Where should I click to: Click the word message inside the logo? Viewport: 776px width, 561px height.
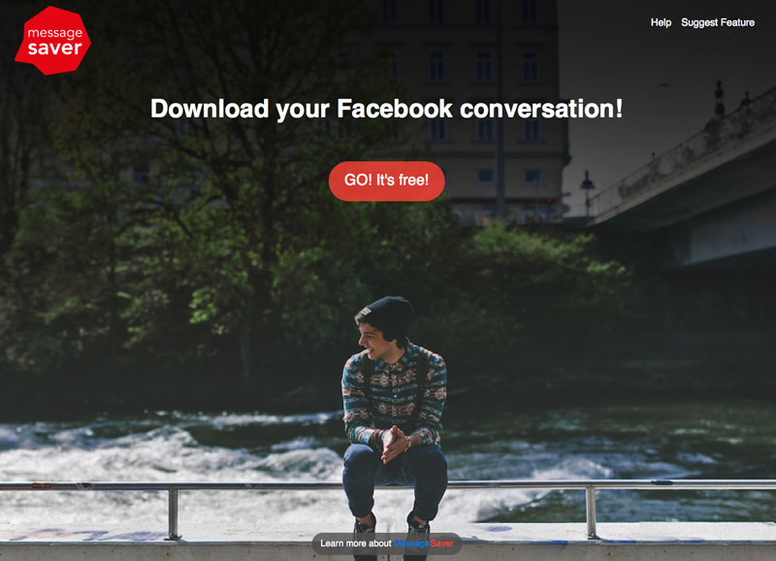pyautogui.click(x=54, y=33)
